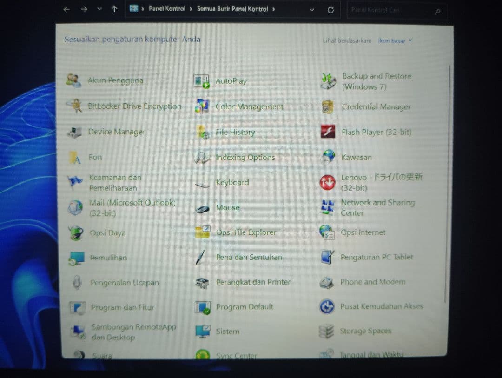This screenshot has height=378, width=502.
Task: Launch Flash Player (32-bit) settings
Action: pos(376,132)
